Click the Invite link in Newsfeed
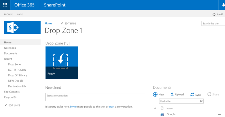 click(x=73, y=107)
